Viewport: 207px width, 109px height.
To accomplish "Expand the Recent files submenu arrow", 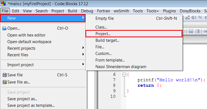I will [x=83, y=54].
